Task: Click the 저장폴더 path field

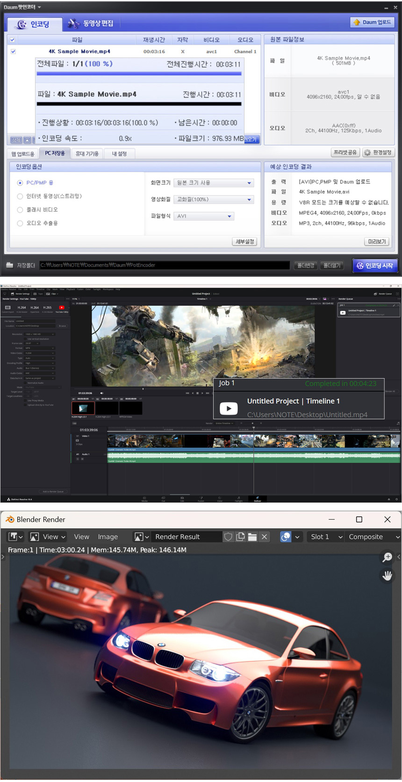Action: pyautogui.click(x=165, y=265)
